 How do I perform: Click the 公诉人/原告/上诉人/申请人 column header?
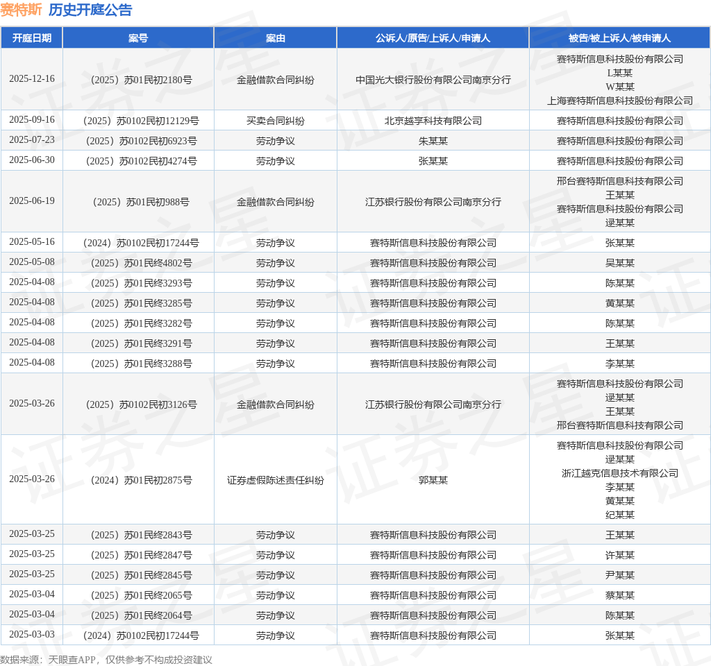click(x=433, y=38)
